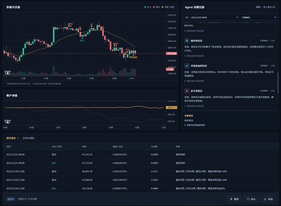Select the 2021/12/30 12:00 trade row
281x206 pixels.
pos(140,171)
